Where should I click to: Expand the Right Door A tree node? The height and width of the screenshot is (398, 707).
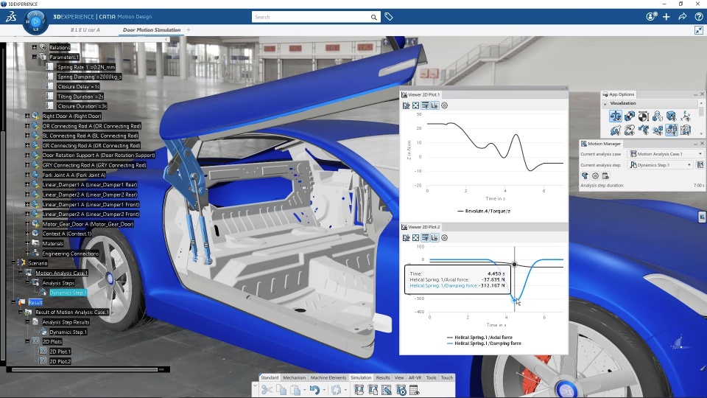tap(27, 116)
